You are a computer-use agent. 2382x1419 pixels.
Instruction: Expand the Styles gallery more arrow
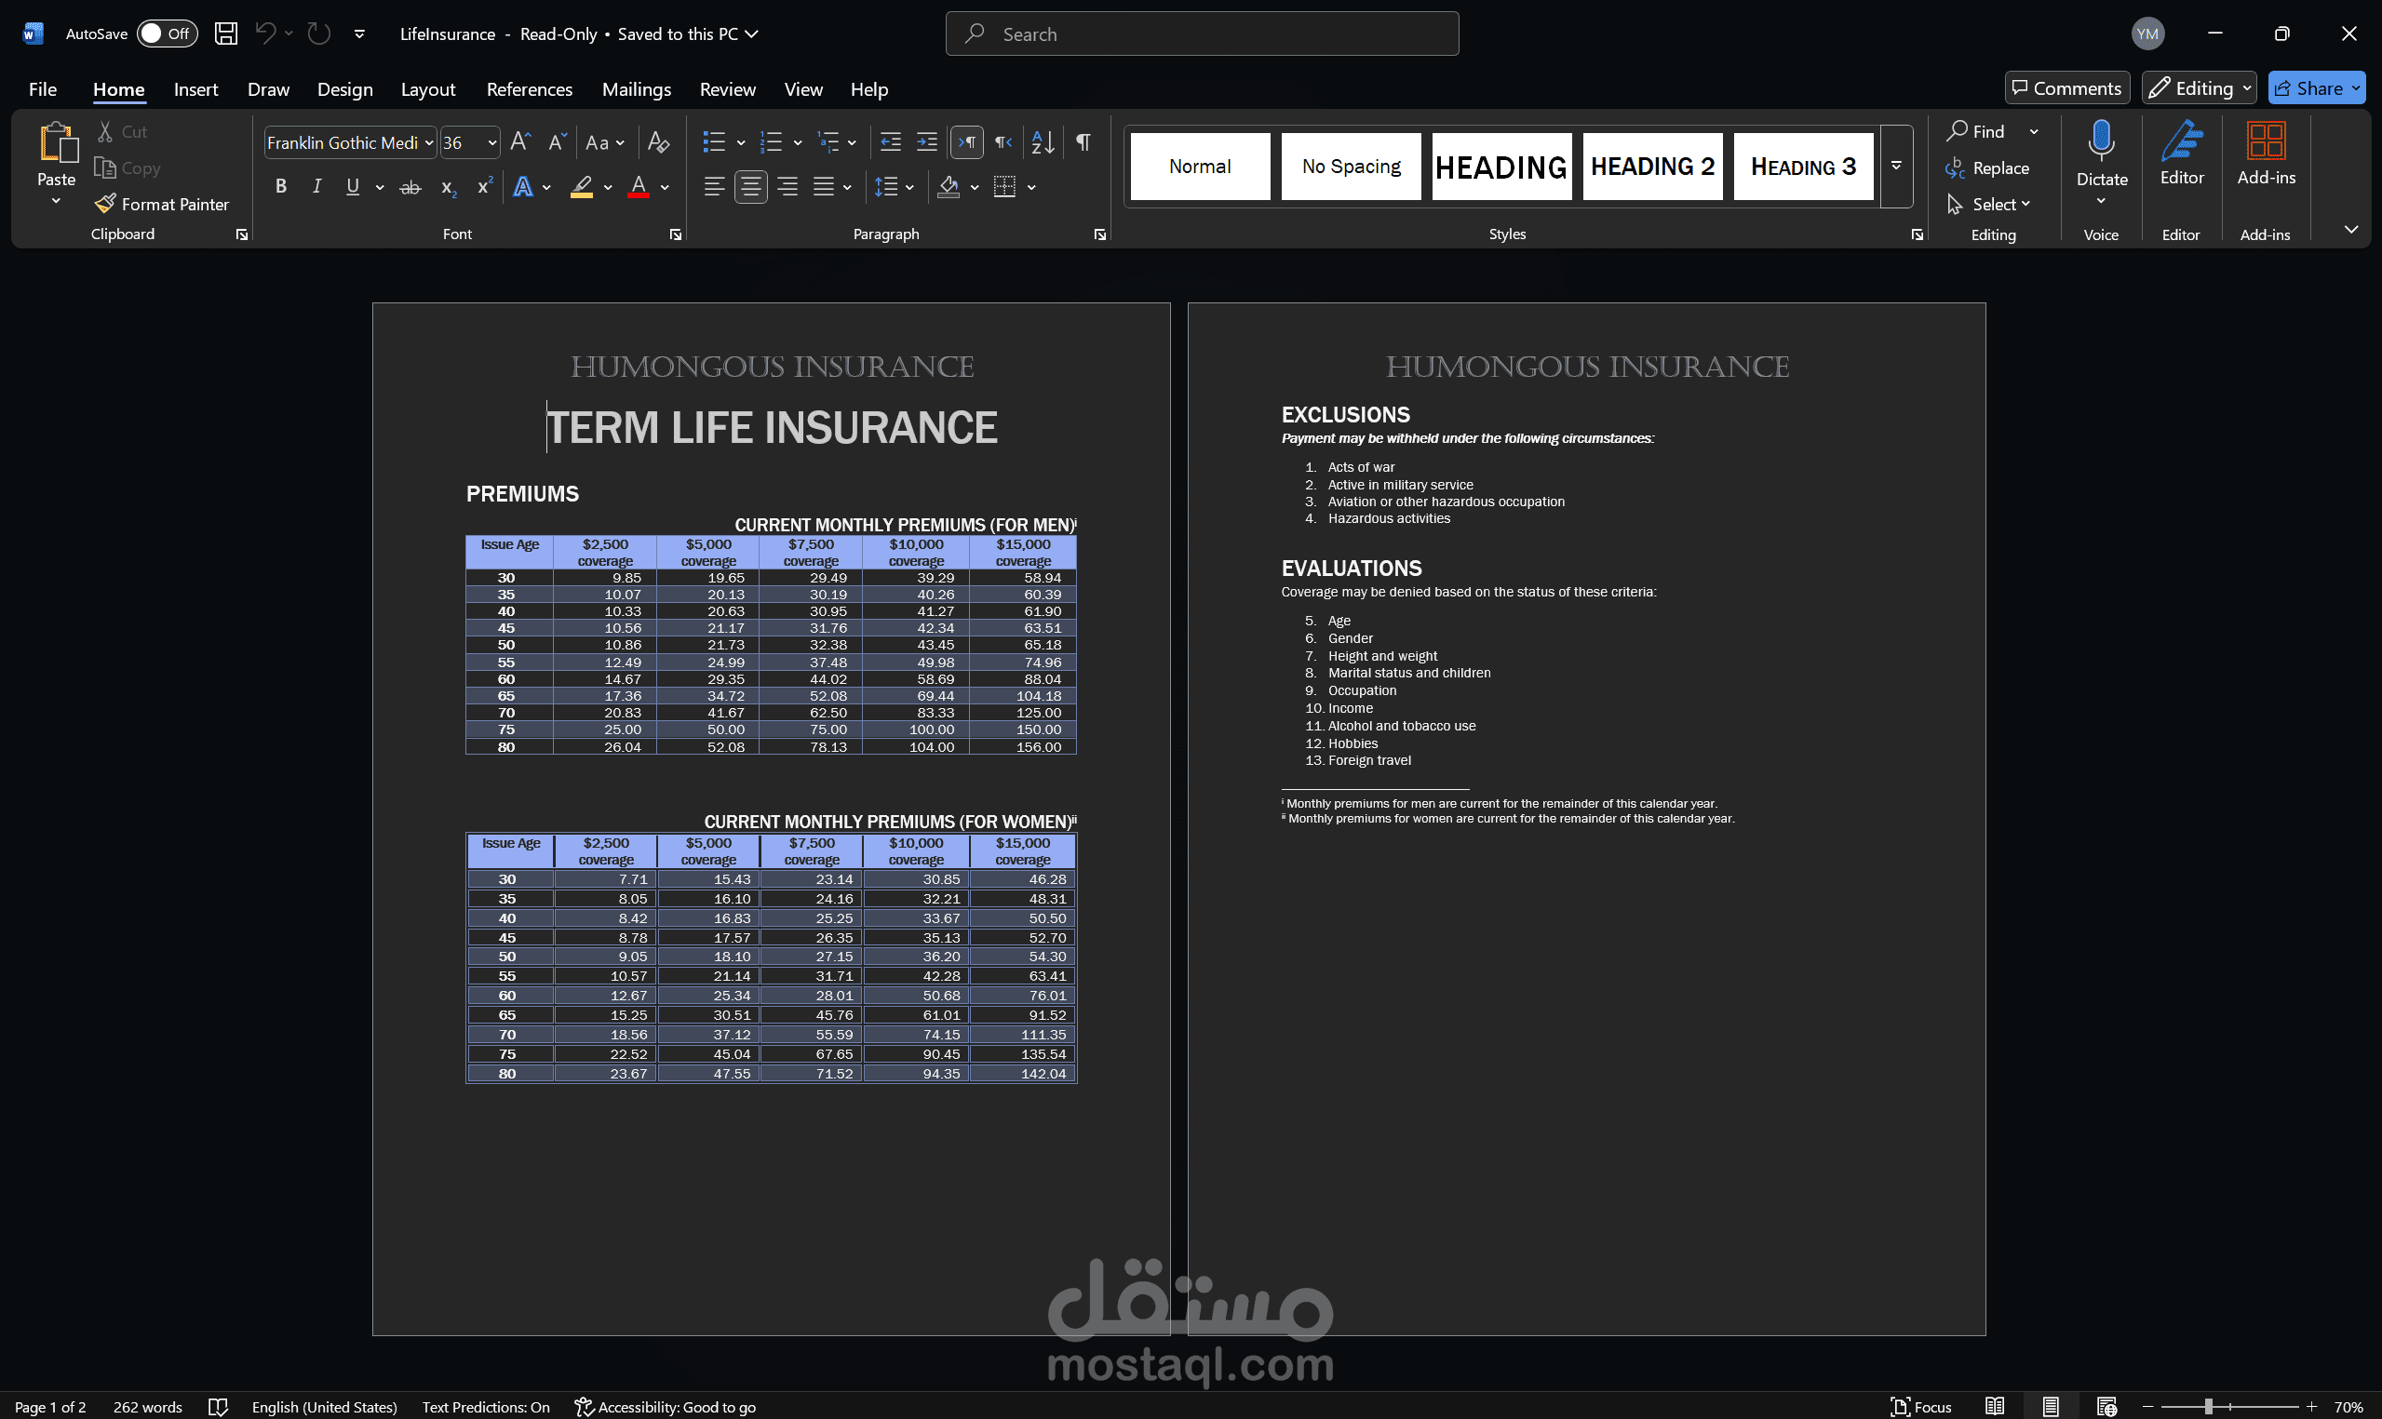click(x=1895, y=167)
